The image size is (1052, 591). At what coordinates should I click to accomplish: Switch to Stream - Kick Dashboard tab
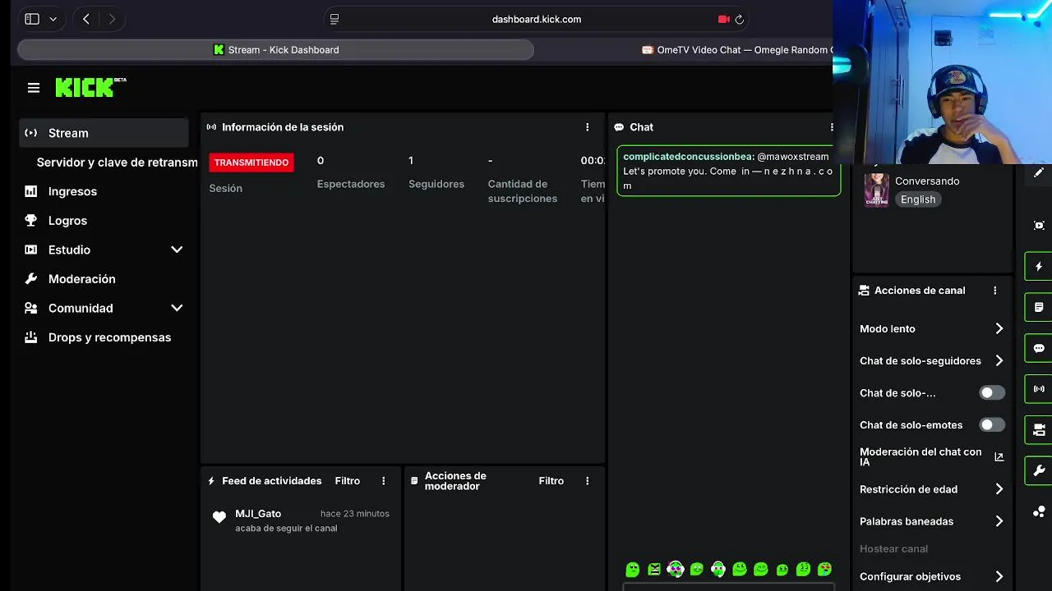[x=275, y=50]
